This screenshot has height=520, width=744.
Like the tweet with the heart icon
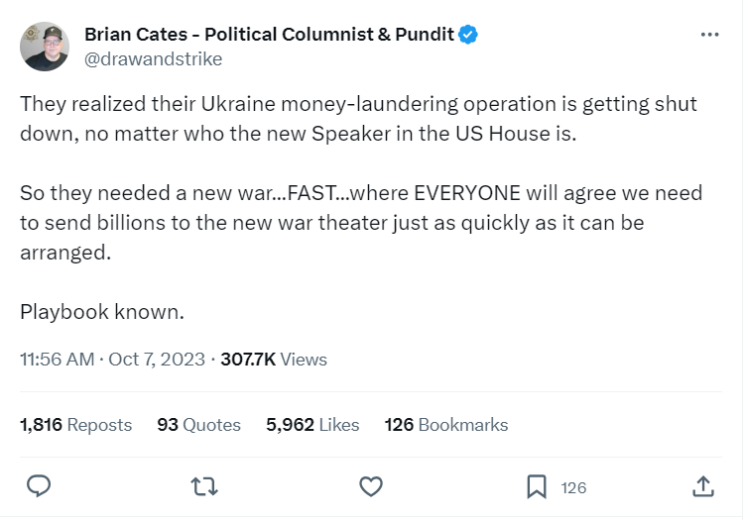point(371,486)
